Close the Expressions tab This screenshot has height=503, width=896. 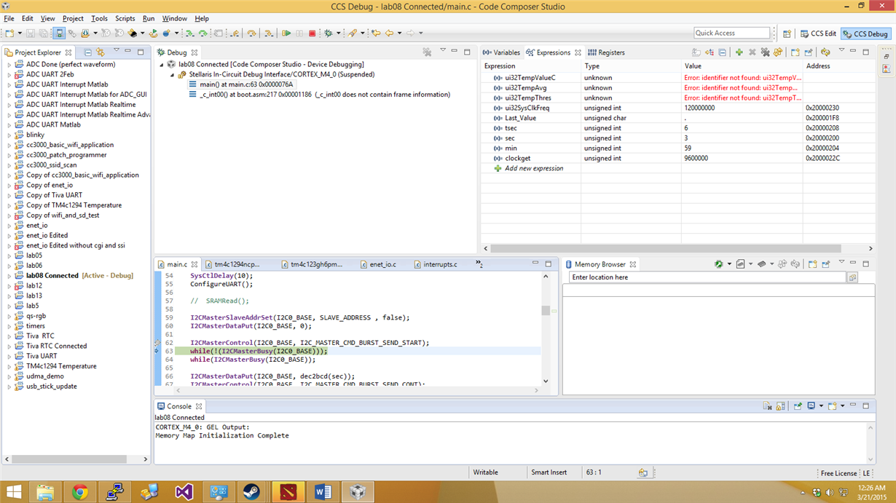click(x=578, y=52)
